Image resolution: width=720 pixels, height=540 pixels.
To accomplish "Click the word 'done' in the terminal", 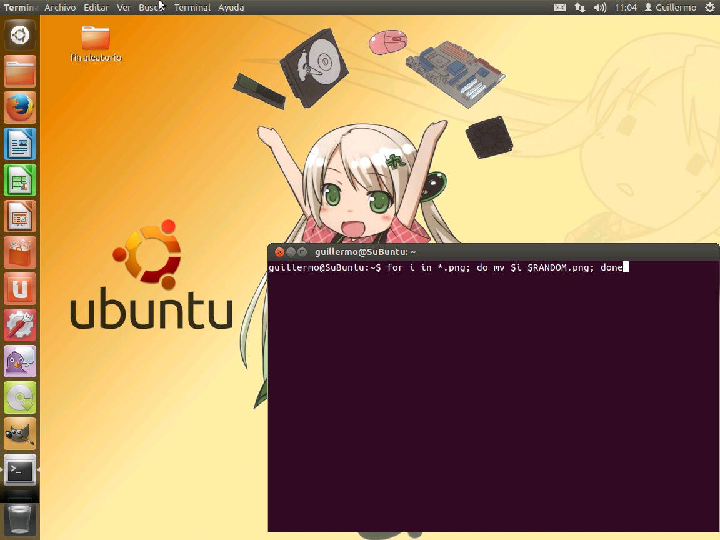I will [x=612, y=267].
